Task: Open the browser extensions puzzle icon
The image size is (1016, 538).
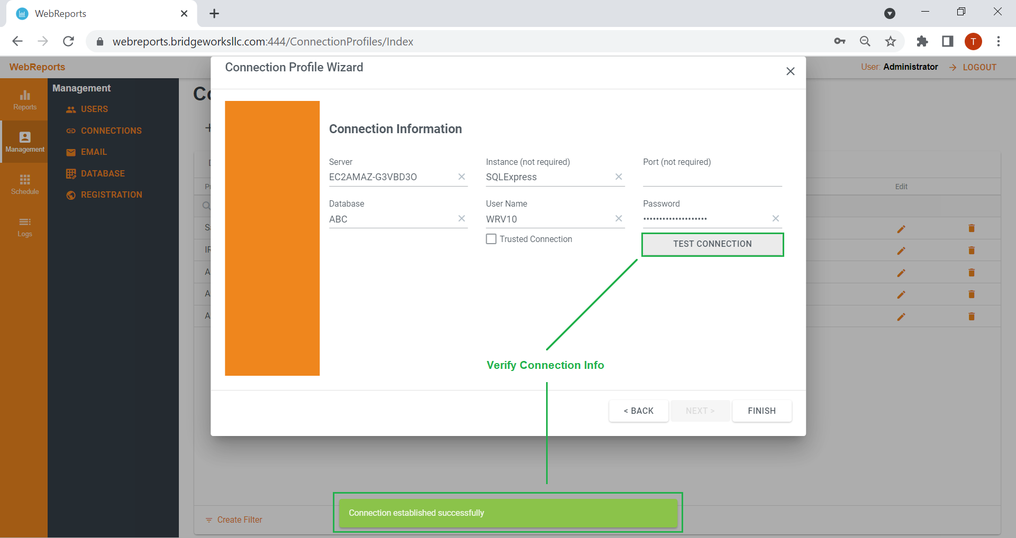Action: pyautogui.click(x=922, y=41)
